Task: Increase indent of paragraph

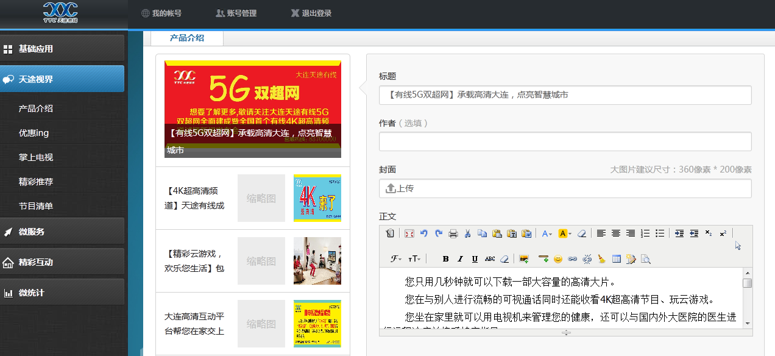Action: coord(679,233)
